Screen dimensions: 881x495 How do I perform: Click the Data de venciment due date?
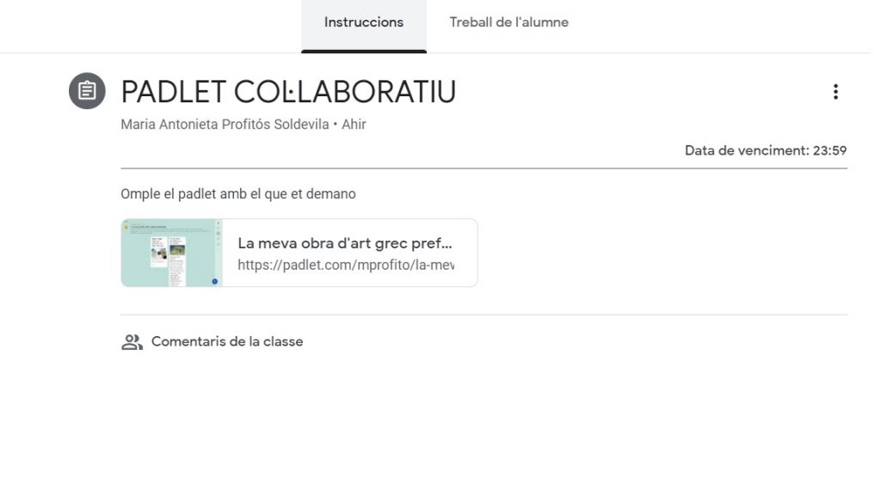tap(746, 150)
